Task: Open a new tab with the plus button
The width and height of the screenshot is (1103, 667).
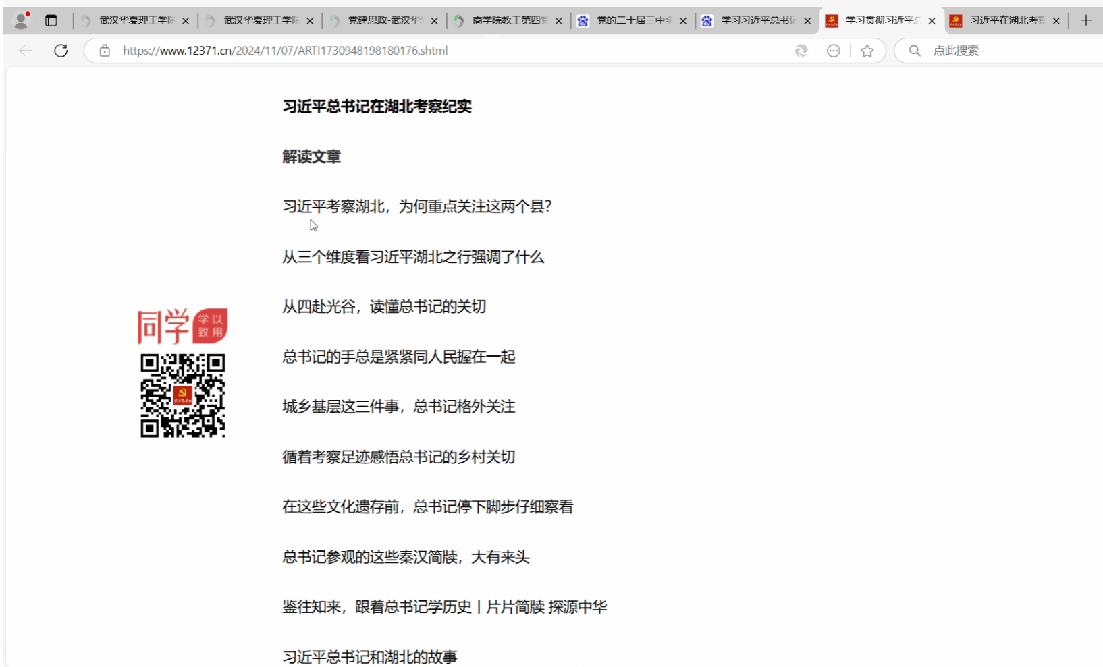Action: pos(1085,20)
